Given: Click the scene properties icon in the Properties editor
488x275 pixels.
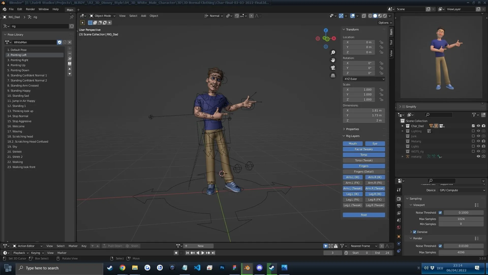Looking at the screenshot, I should (x=399, y=220).
